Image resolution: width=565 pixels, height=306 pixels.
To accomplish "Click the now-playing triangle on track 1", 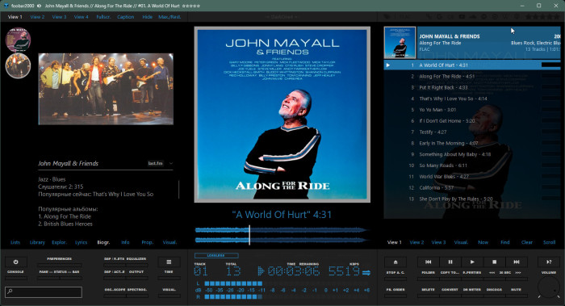I will tap(387, 65).
